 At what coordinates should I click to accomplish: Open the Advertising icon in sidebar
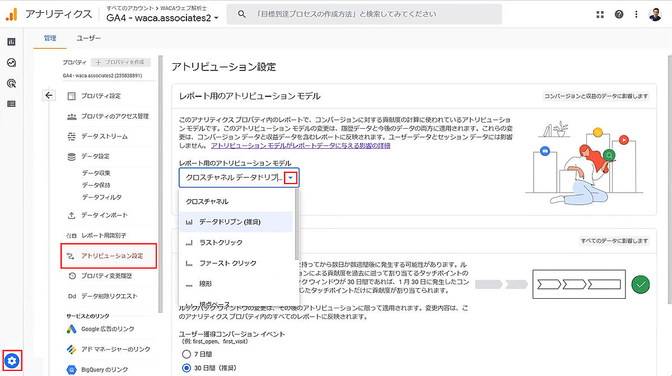[11, 83]
